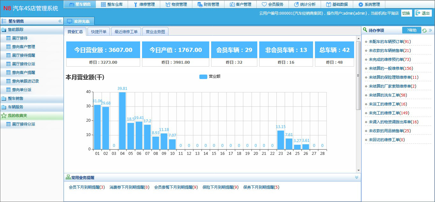Click the main content scrollbar up arrow
The height and width of the screenshot is (202, 435).
point(359,38)
